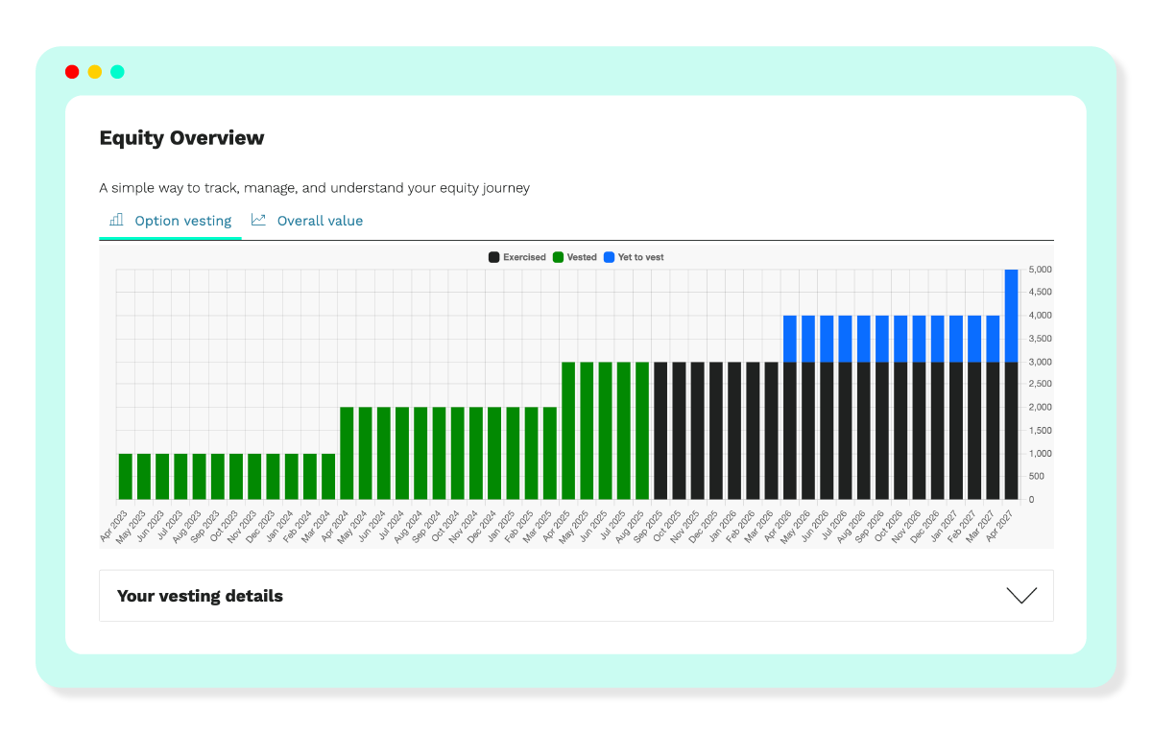Click the 3,000 y-axis label
This screenshot has height=734, width=1152.
click(x=1041, y=362)
